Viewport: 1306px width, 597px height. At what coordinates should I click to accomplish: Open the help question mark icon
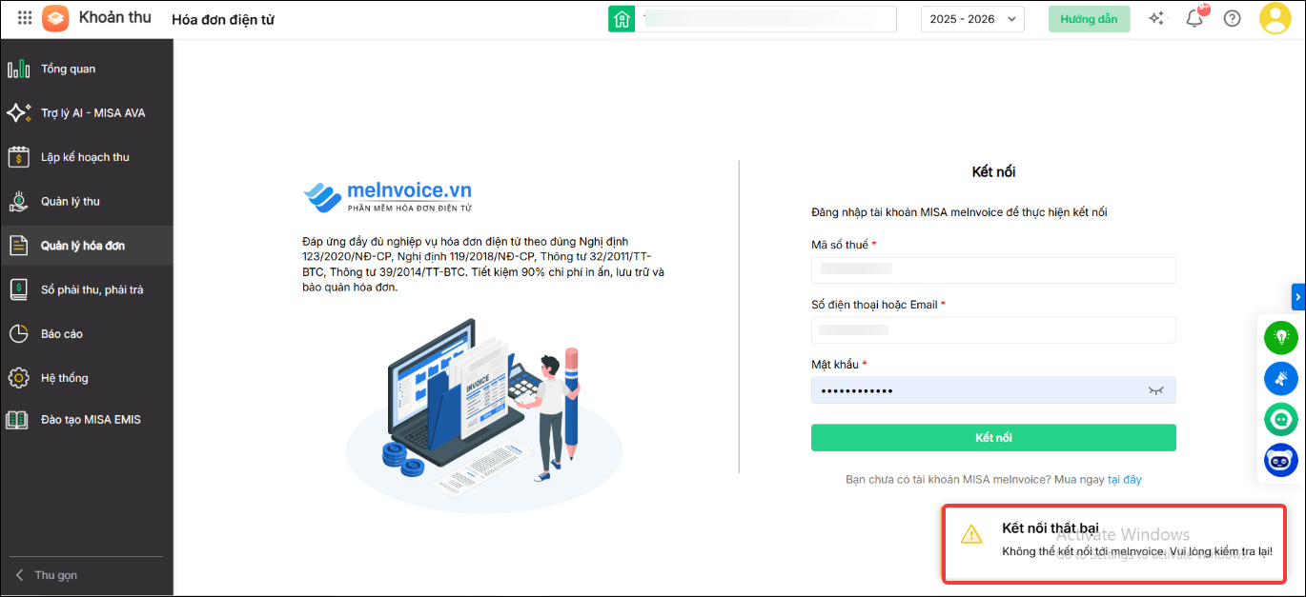pos(1232,18)
